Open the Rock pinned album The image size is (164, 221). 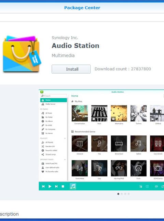point(99,113)
